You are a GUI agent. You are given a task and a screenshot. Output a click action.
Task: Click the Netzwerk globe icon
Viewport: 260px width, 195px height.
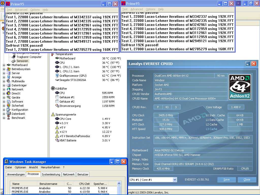[8, 89]
